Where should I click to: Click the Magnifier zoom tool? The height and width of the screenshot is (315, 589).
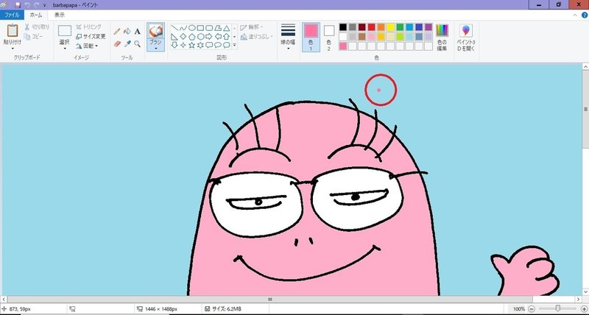pyautogui.click(x=138, y=44)
